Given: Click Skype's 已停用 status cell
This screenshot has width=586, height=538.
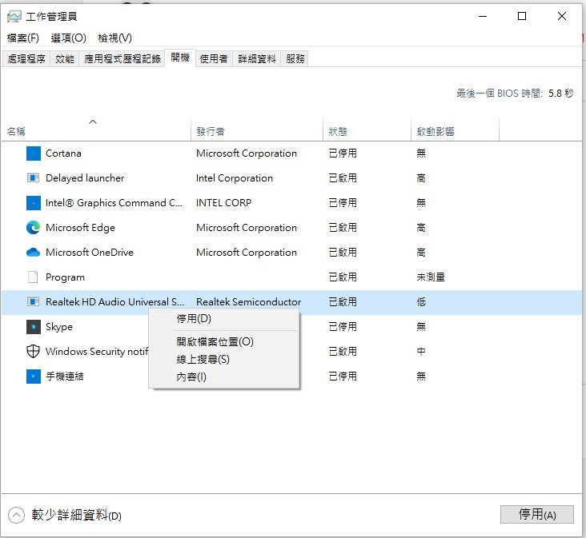Looking at the screenshot, I should (x=343, y=327).
